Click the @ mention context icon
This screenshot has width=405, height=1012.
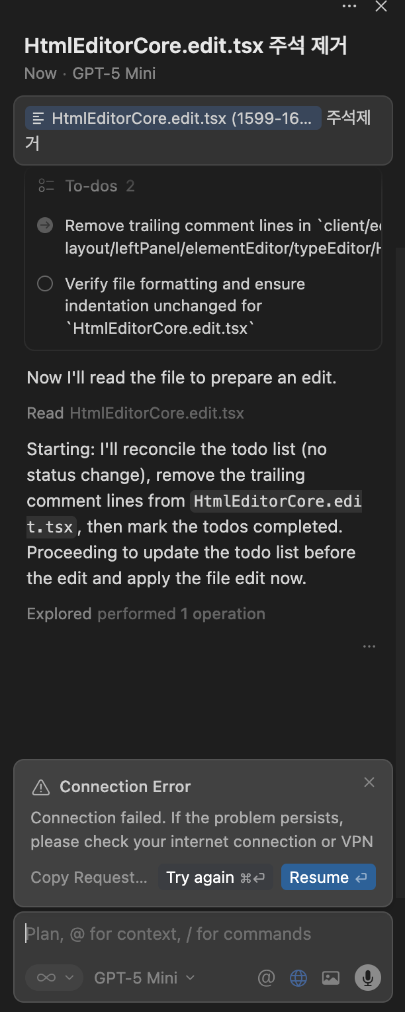(x=266, y=978)
